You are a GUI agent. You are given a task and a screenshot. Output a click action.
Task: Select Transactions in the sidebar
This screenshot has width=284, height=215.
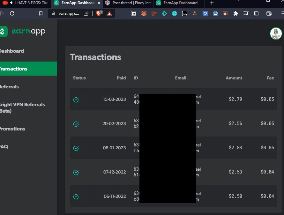tap(28, 69)
